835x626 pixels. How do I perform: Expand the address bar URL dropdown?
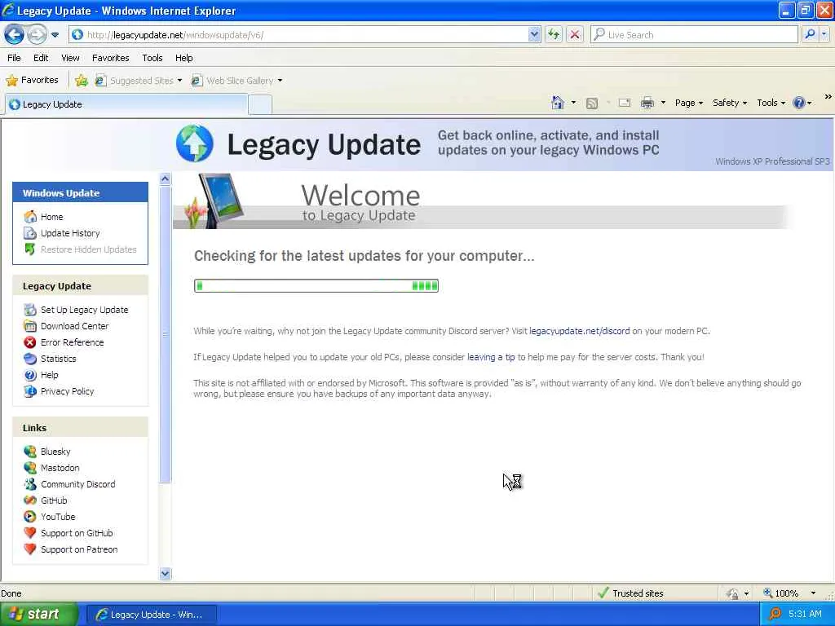tap(534, 34)
